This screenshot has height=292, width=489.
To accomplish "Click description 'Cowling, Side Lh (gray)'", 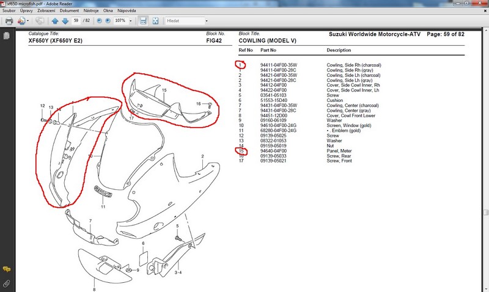I will point(350,80).
